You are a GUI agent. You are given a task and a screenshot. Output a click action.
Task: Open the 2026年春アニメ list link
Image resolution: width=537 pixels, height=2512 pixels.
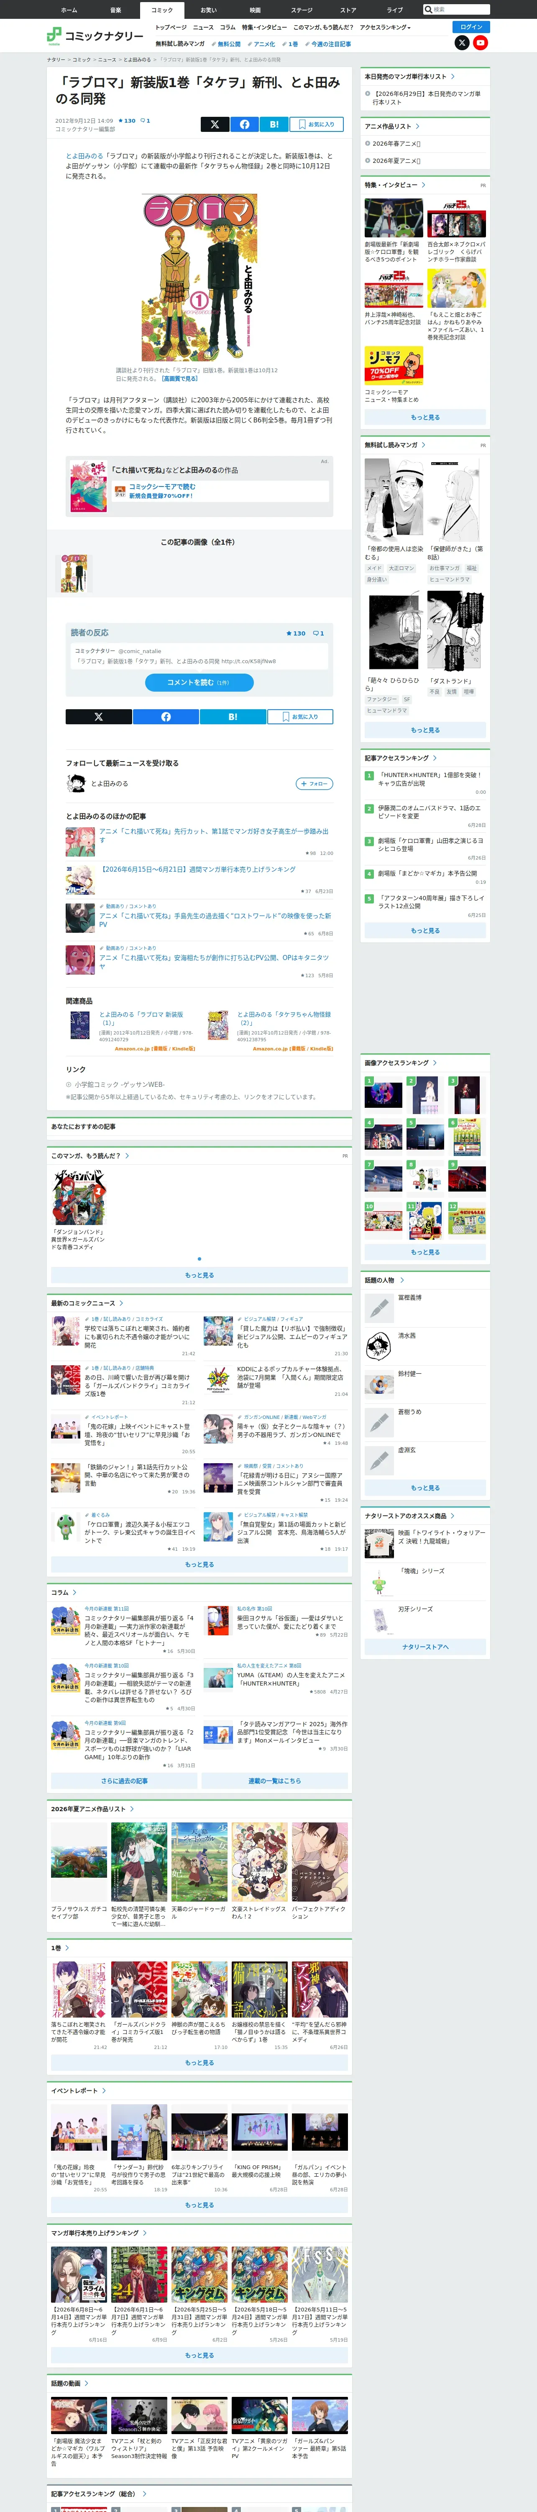point(396,143)
